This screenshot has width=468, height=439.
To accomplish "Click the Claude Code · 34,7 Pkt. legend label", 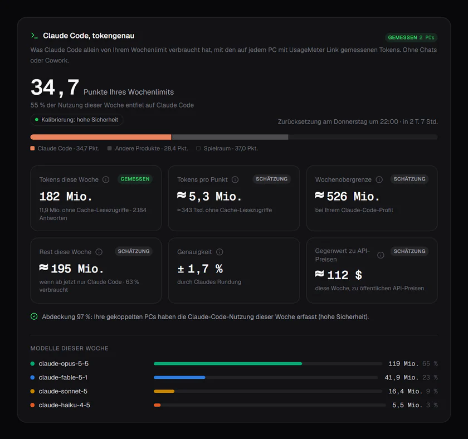I will [x=69, y=148].
